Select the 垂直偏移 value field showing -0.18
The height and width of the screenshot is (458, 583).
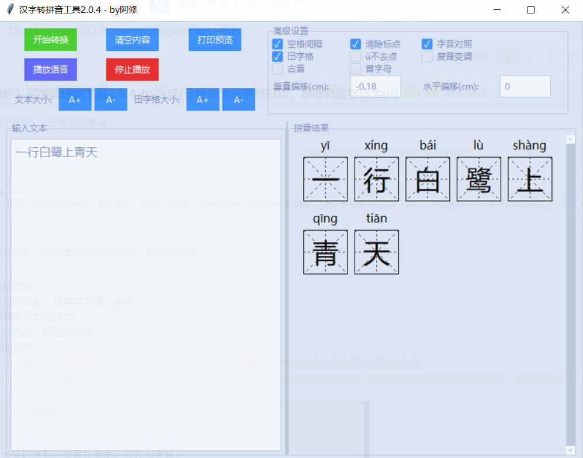point(374,85)
